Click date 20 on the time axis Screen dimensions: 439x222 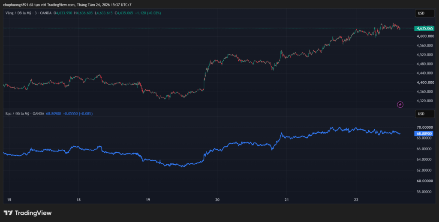pyautogui.click(x=217, y=200)
